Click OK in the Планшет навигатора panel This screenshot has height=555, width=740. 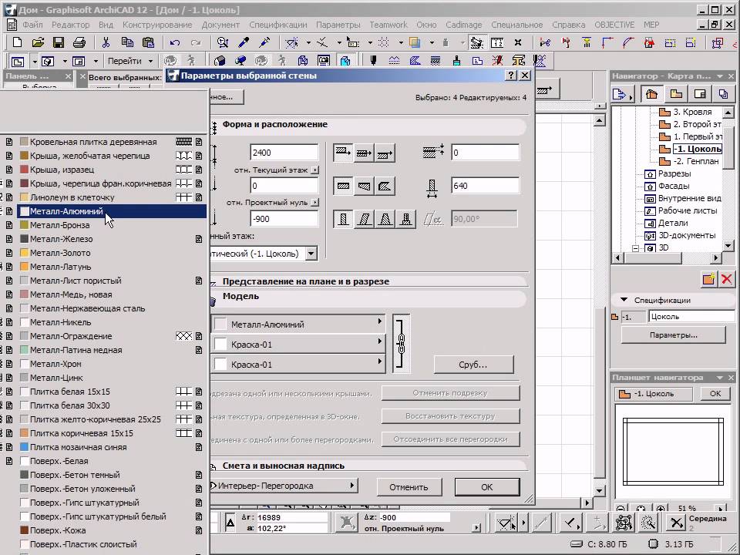pyautogui.click(x=715, y=394)
